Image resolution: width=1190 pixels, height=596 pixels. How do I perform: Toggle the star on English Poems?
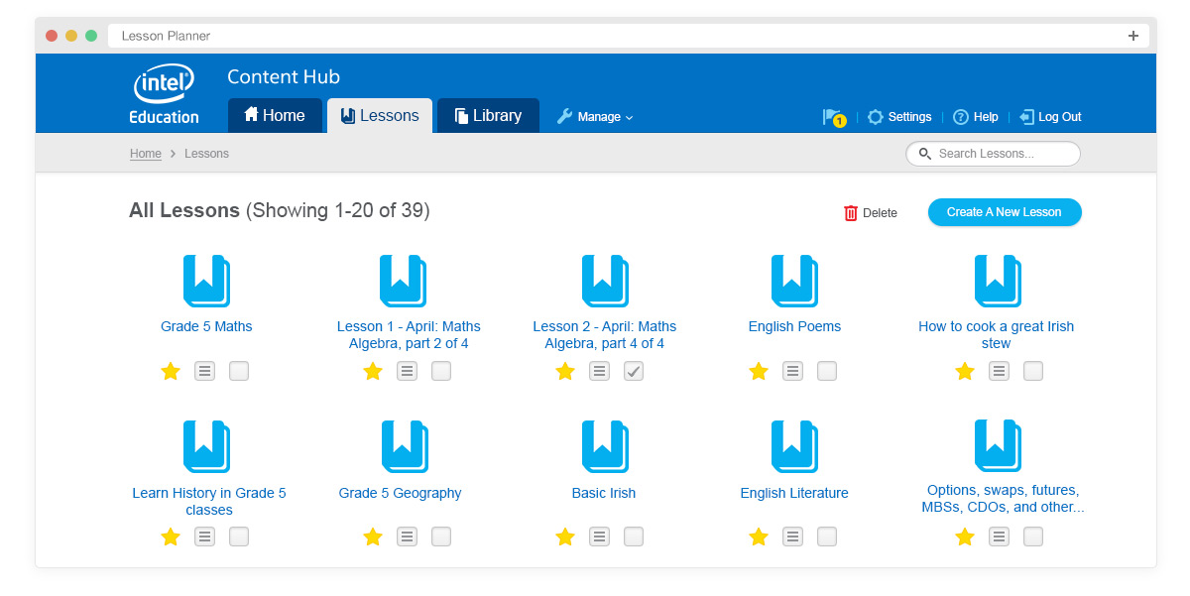758,371
